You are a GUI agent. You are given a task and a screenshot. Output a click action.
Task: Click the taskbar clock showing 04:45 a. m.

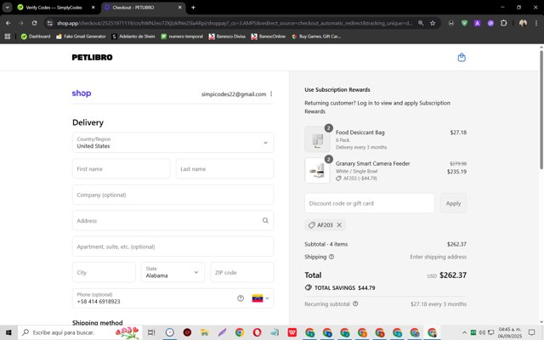[510, 332]
